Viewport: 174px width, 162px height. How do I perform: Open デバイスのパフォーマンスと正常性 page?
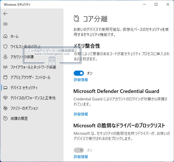[x=33, y=98]
